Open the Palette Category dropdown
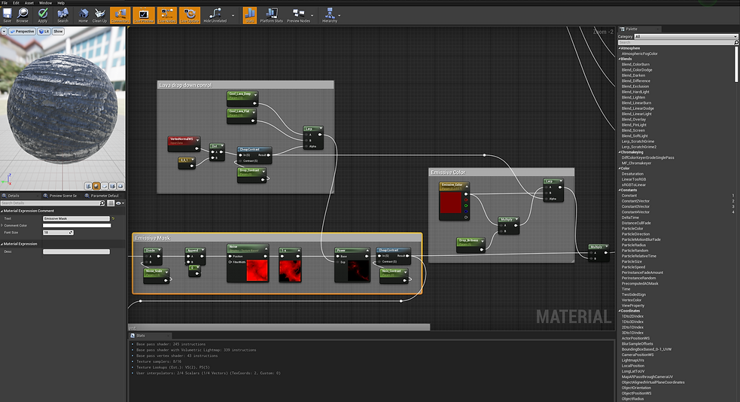Viewport: 740px width, 402px height. [685, 36]
